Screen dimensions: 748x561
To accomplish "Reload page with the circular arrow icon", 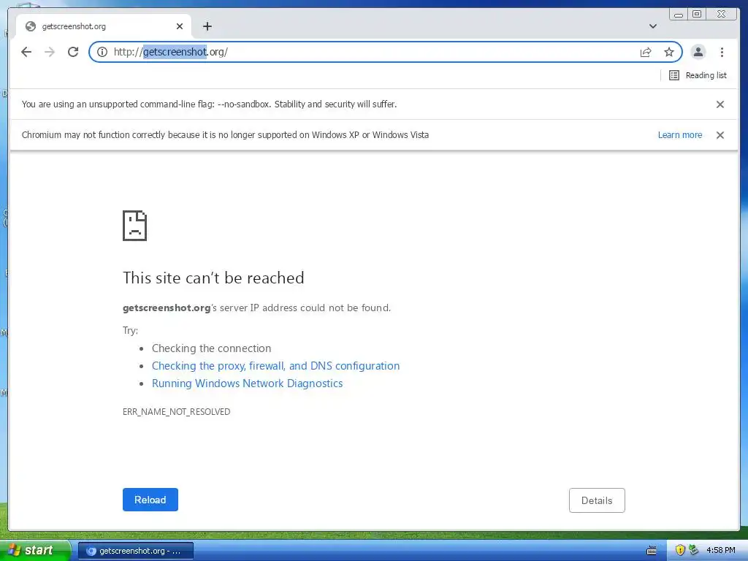I will [x=73, y=52].
